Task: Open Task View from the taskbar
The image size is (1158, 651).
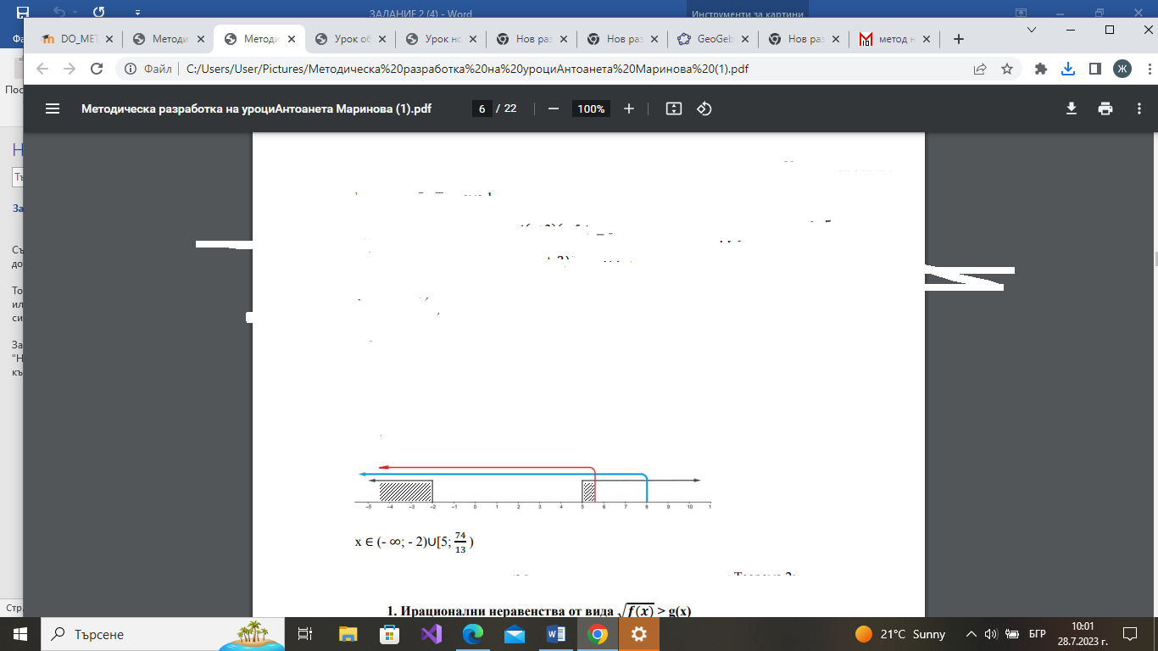Action: 305,634
